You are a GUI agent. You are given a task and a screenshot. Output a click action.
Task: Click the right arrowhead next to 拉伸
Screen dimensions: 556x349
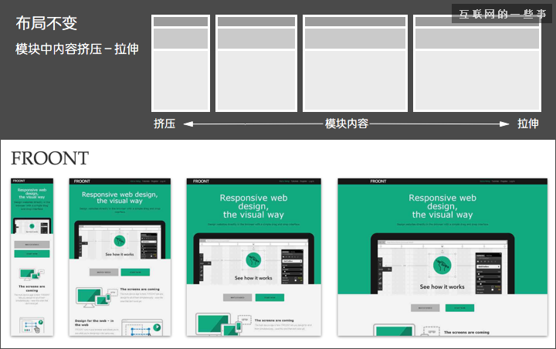(506, 124)
